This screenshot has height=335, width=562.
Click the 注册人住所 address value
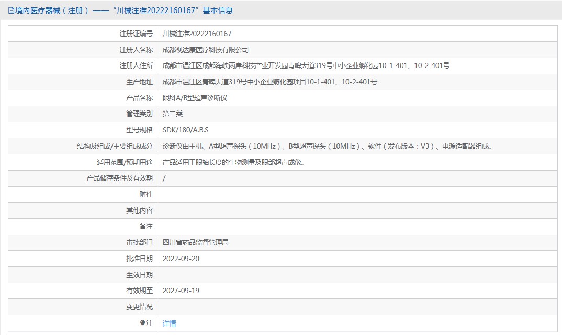tap(306, 65)
